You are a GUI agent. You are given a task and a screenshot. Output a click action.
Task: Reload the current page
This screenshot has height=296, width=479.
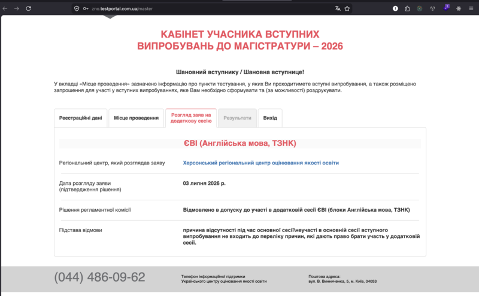28,8
